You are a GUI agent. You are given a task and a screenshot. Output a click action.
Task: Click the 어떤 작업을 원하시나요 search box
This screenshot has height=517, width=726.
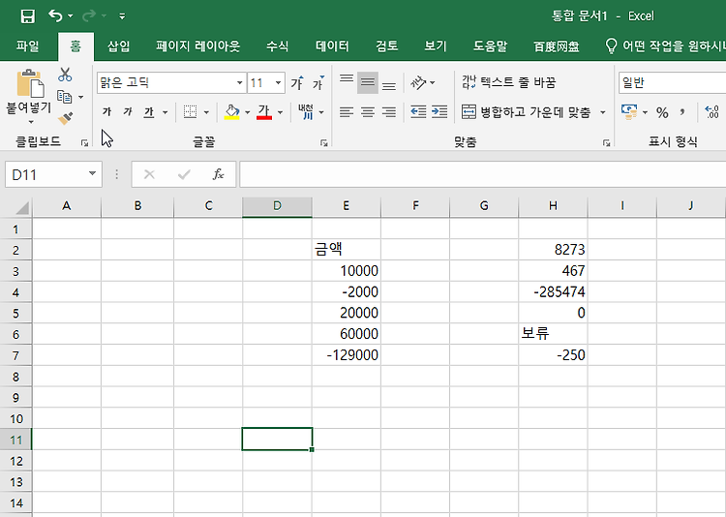[x=665, y=46]
